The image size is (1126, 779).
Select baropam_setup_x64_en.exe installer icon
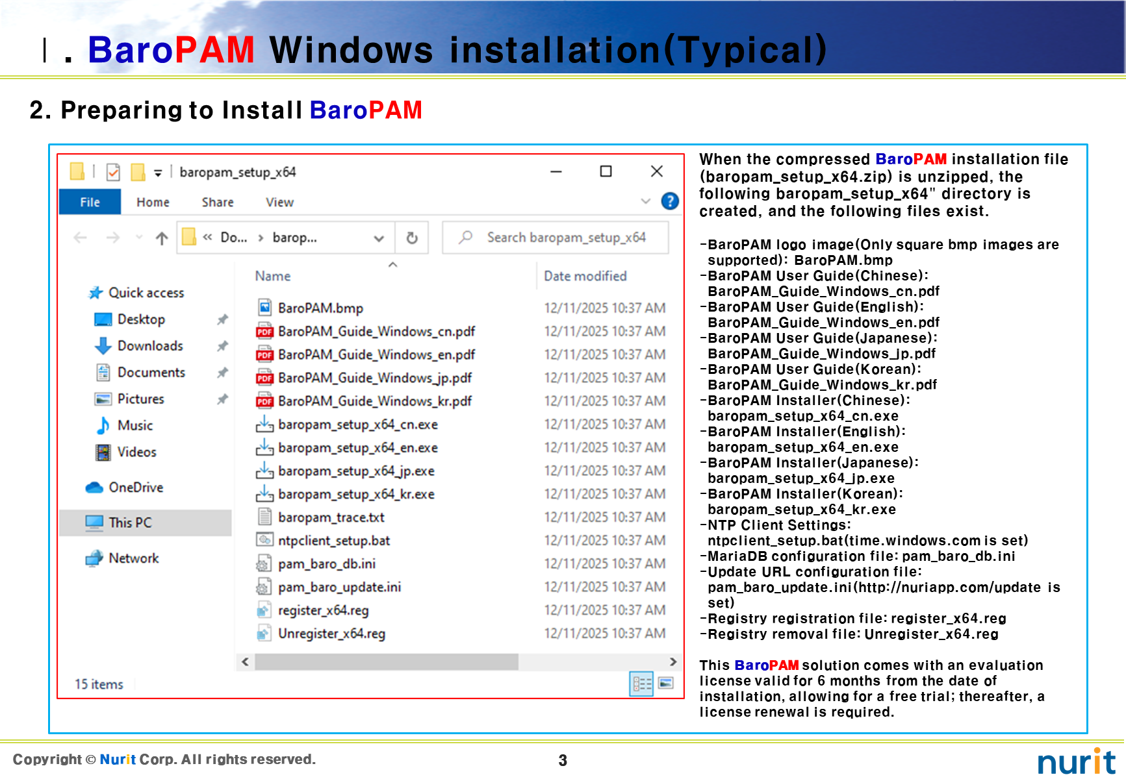[264, 448]
